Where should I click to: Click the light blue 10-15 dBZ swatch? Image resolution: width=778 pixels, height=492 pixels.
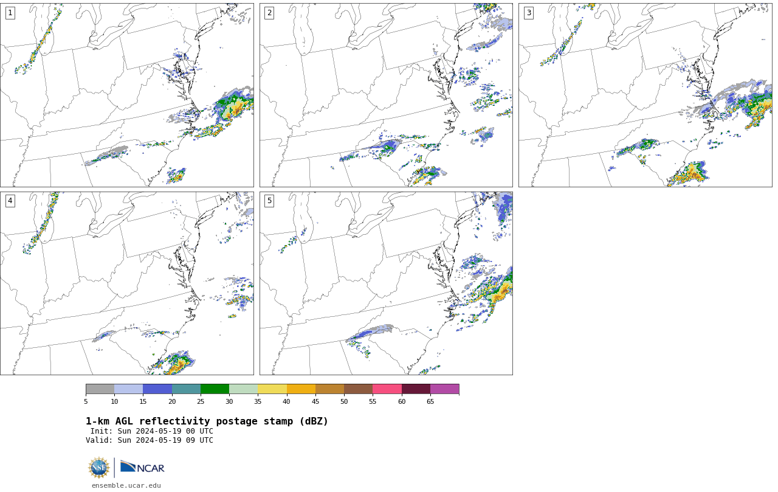pos(129,389)
